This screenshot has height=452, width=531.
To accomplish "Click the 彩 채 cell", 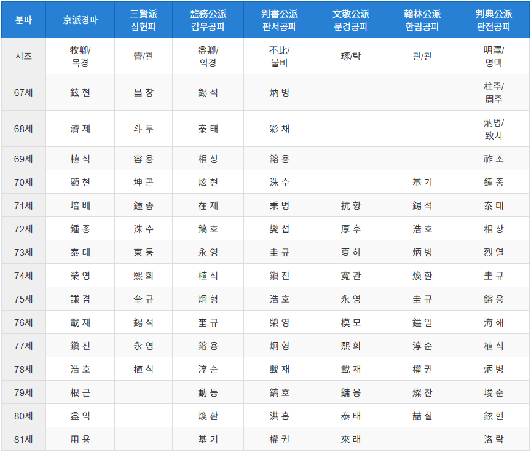I will [x=280, y=129].
